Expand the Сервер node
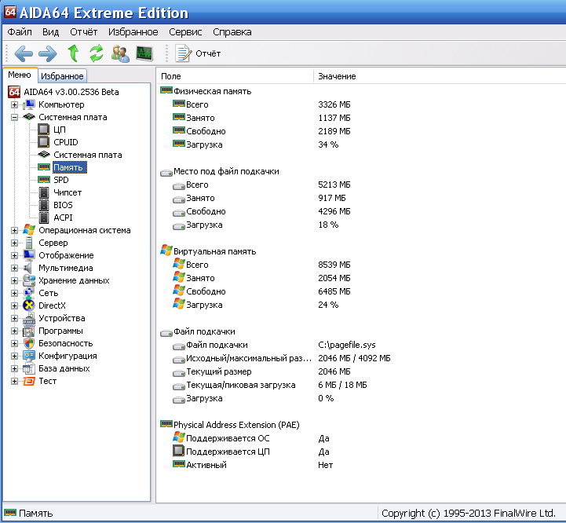Screen dimensions: 566x523 [x=14, y=243]
